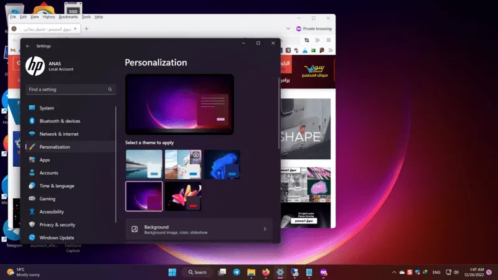
Task: Open the clock showing 1:47 AM
Action: [x=474, y=272]
